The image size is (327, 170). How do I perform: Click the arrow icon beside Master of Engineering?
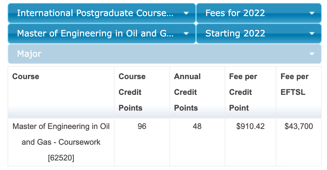[x=186, y=33]
